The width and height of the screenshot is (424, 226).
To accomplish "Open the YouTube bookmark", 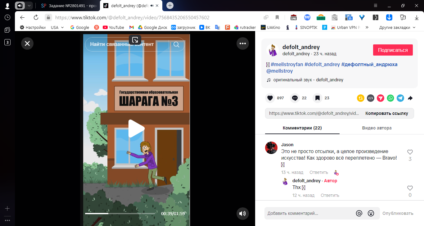I will tap(113, 27).
